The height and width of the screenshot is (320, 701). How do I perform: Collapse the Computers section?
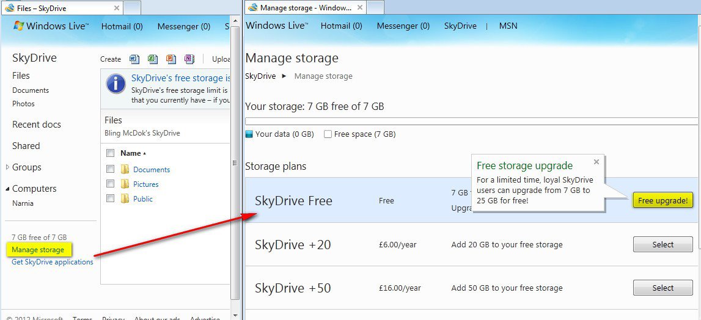[x=7, y=189]
